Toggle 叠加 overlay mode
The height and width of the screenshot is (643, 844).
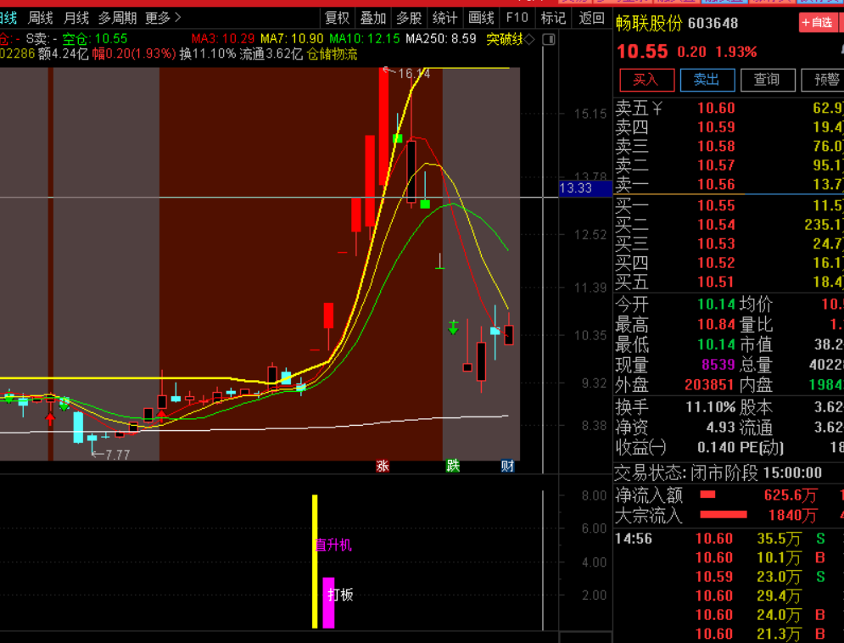click(372, 18)
